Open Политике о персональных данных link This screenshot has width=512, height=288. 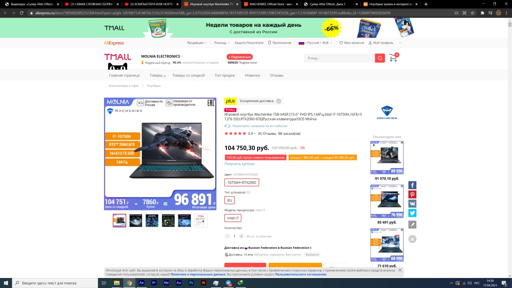(x=198, y=274)
